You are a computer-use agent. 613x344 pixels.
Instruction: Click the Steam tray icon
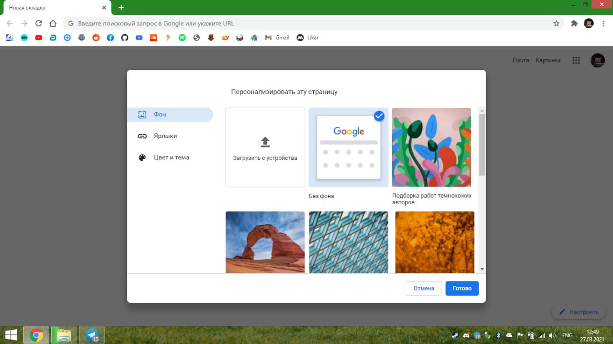pos(455,335)
